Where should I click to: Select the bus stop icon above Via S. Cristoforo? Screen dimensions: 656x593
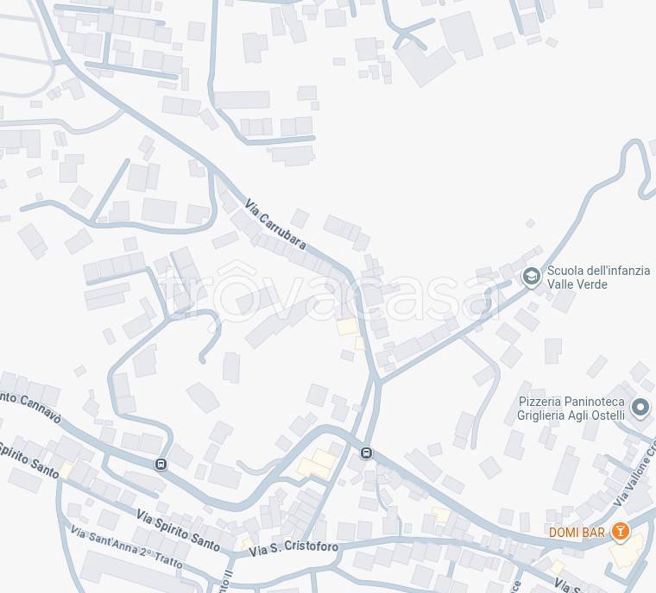(366, 453)
